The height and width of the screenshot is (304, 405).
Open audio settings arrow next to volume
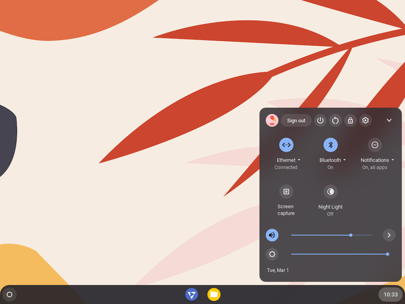[x=389, y=235]
